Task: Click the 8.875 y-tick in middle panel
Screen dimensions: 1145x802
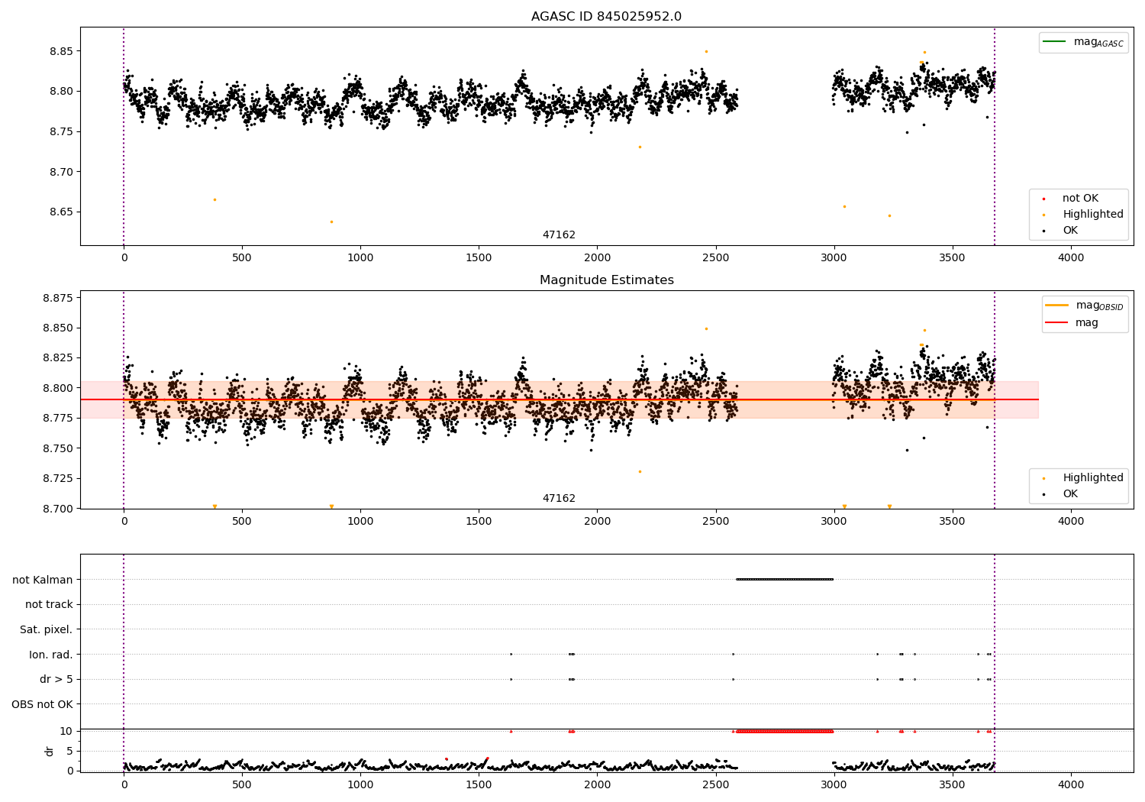Action: point(58,298)
